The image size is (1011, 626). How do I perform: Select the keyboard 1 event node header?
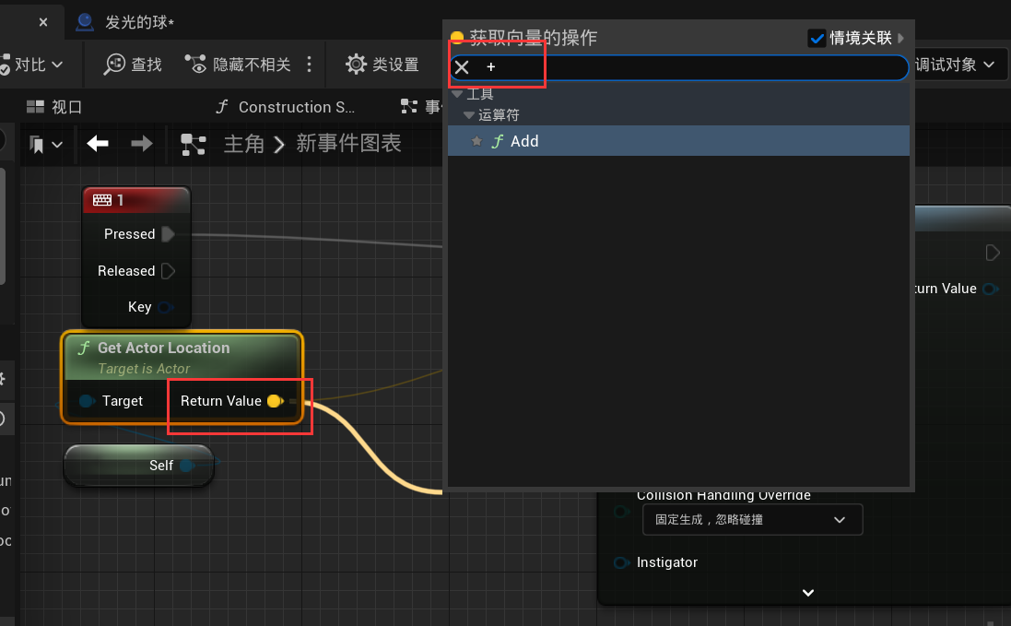tap(136, 200)
